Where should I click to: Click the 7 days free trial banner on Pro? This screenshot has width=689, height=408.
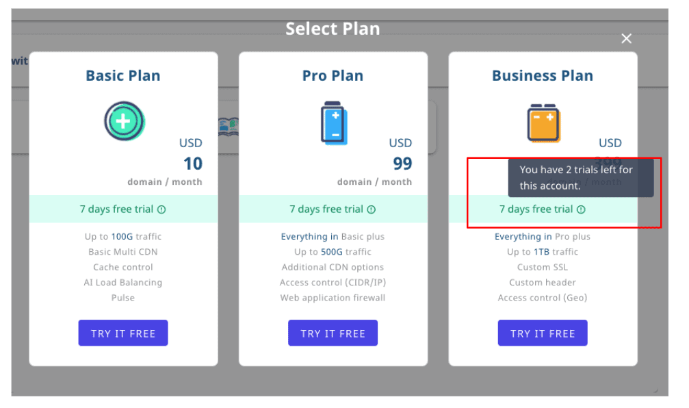pos(333,209)
